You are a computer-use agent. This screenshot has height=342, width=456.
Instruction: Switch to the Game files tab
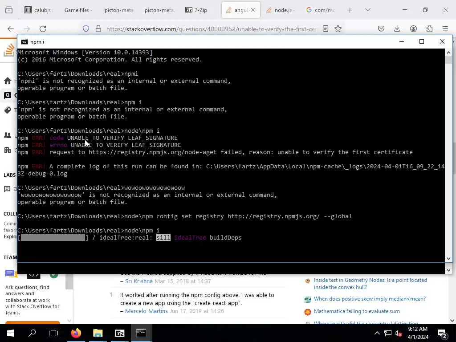coord(78,10)
